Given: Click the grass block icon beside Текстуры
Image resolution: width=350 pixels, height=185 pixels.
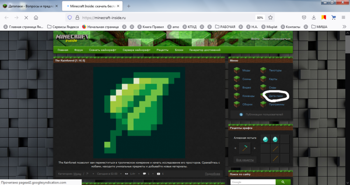Looking at the screenshot, I should click(x=263, y=71).
